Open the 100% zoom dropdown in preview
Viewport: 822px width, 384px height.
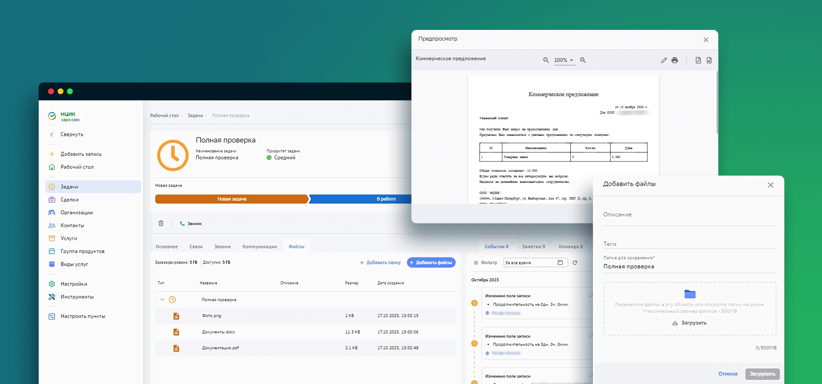(563, 60)
